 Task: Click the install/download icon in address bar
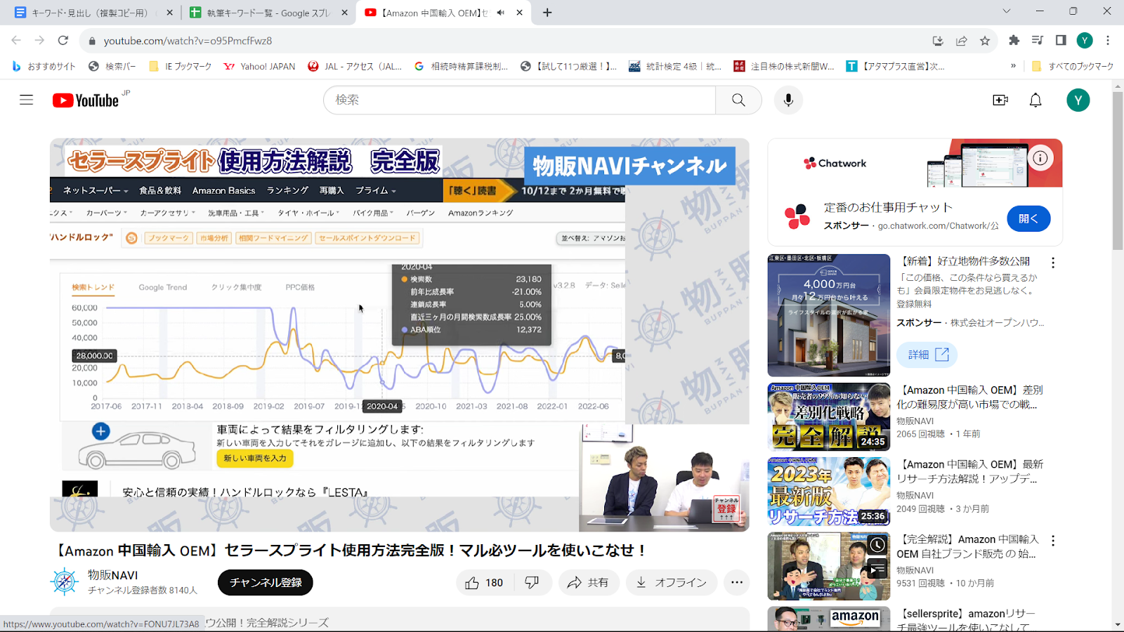[x=938, y=41]
